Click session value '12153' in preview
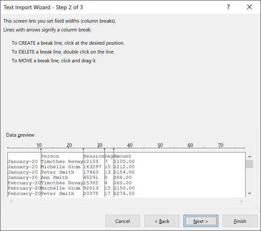This screenshot has width=261, height=231. (x=91, y=161)
